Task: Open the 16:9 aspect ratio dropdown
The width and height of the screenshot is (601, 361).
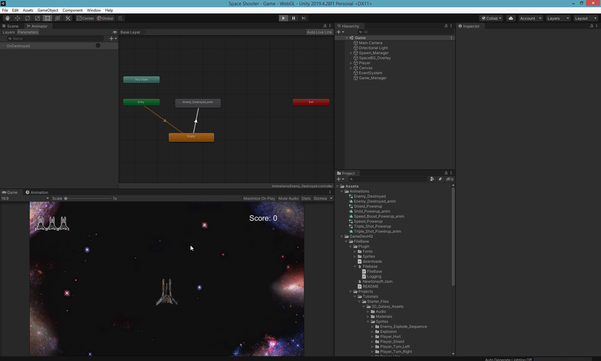Action: tap(25, 199)
